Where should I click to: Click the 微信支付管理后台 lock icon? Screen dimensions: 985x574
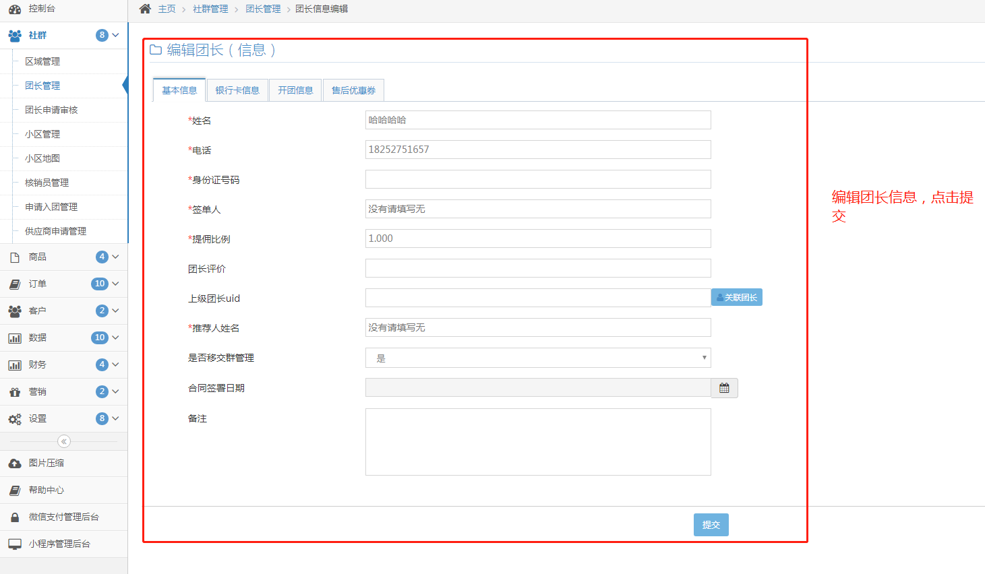click(14, 517)
